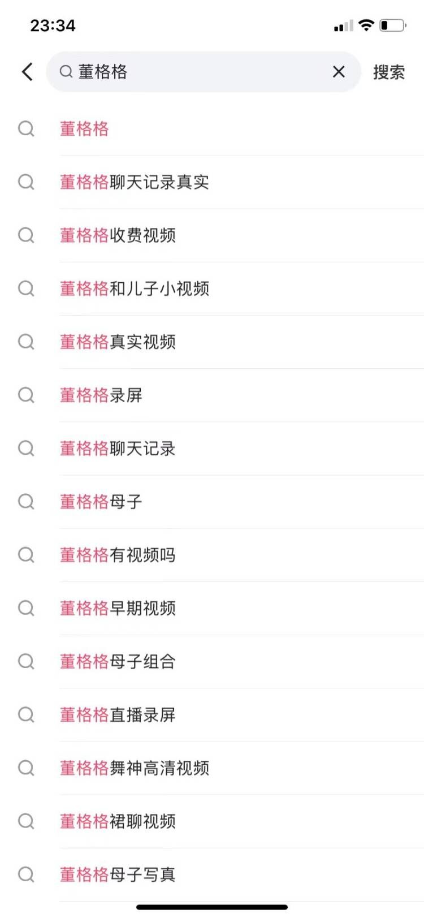Tap the back arrow icon
Screen dimensions: 424x918
coord(27,72)
